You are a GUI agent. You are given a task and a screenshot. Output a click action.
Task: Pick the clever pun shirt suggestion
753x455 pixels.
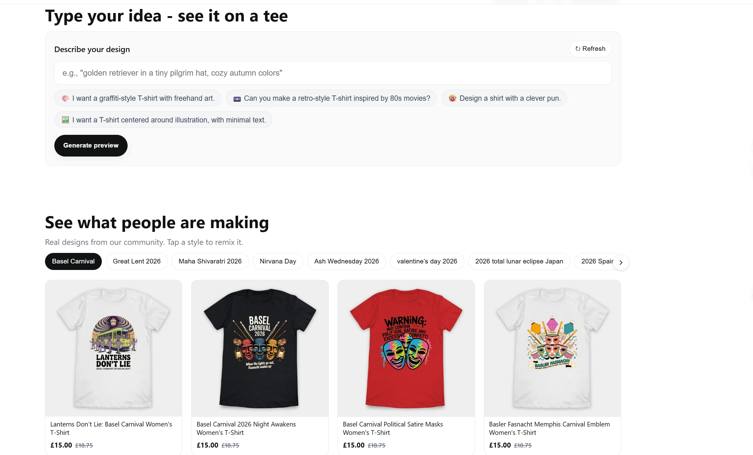pos(504,98)
